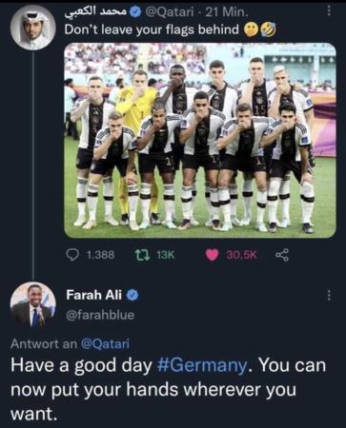Click the 21 Min. timestamp

227,12
